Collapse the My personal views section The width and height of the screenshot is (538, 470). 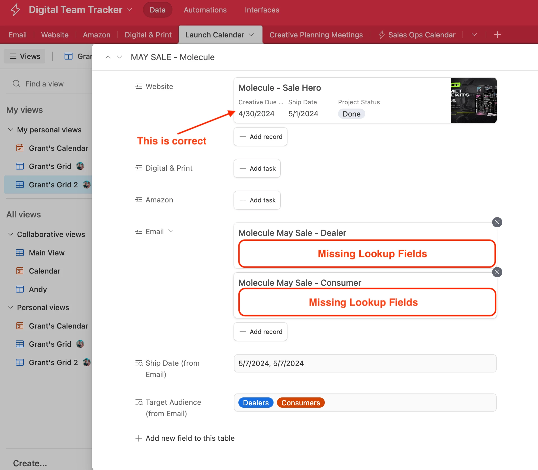point(11,130)
